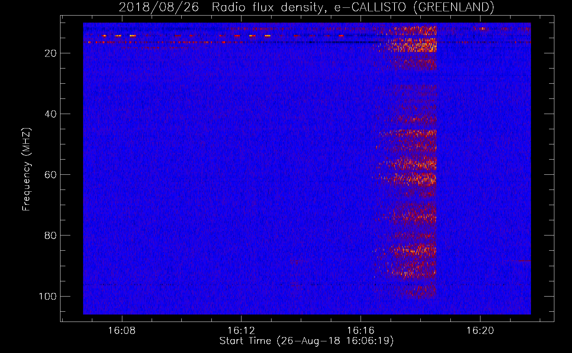The width and height of the screenshot is (572, 353).
Task: Select the 16:12 time tick label
Action: [x=241, y=331]
